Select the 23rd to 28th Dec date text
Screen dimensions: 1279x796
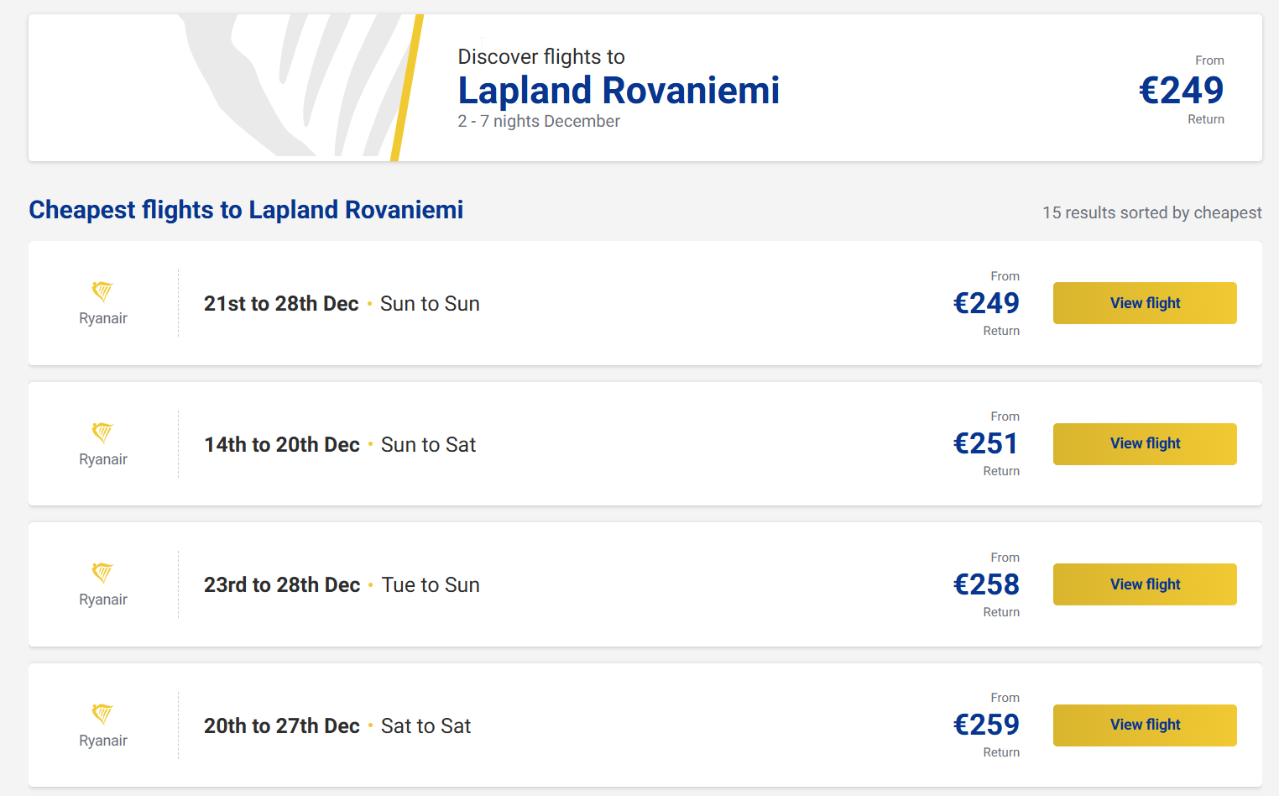click(282, 585)
